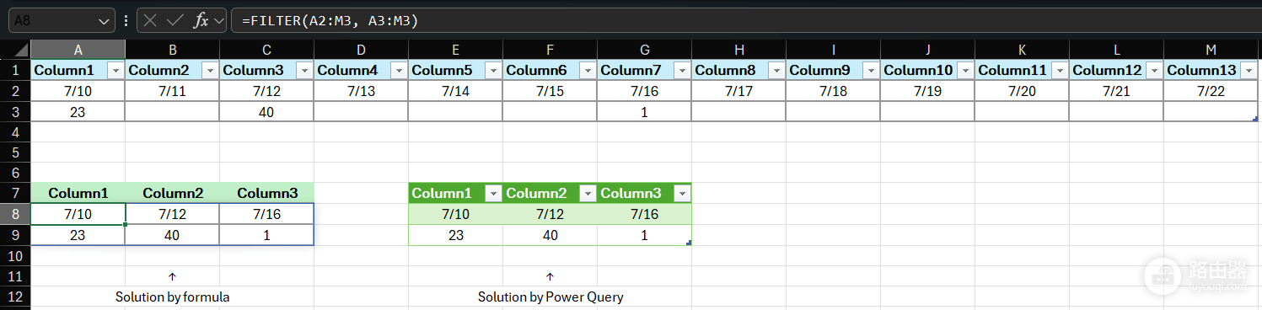Cancel the formula entry with X icon

point(151,21)
